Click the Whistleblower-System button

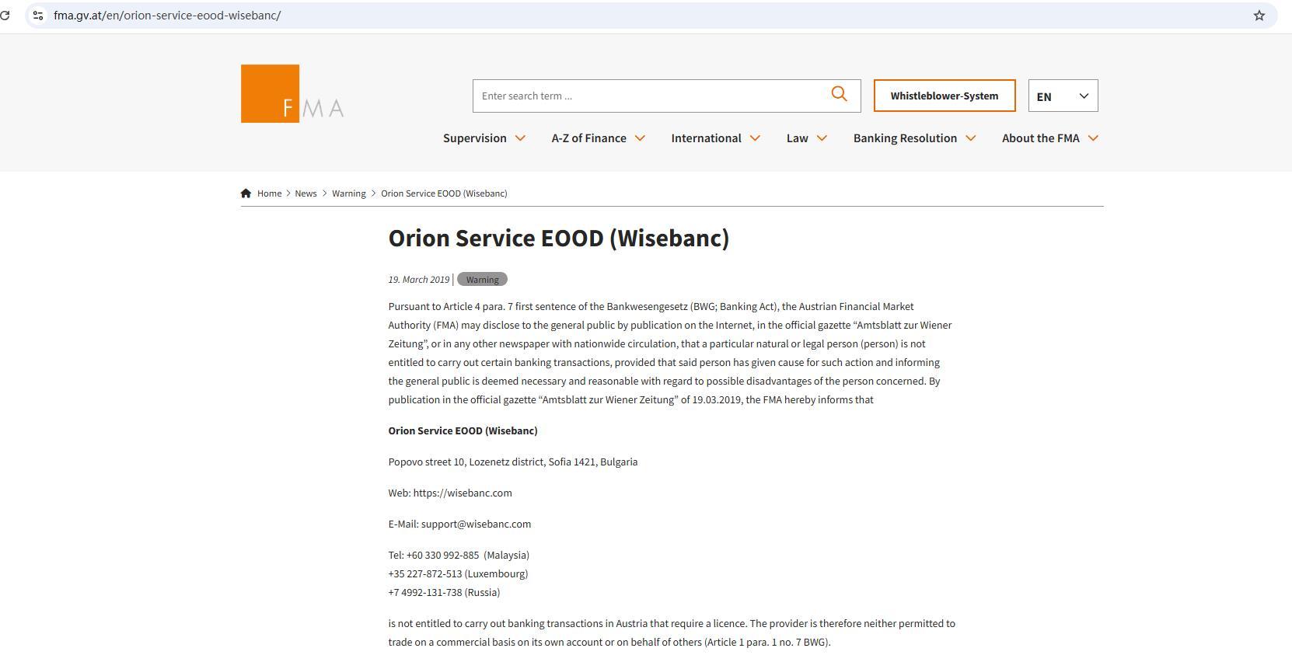[x=945, y=96]
